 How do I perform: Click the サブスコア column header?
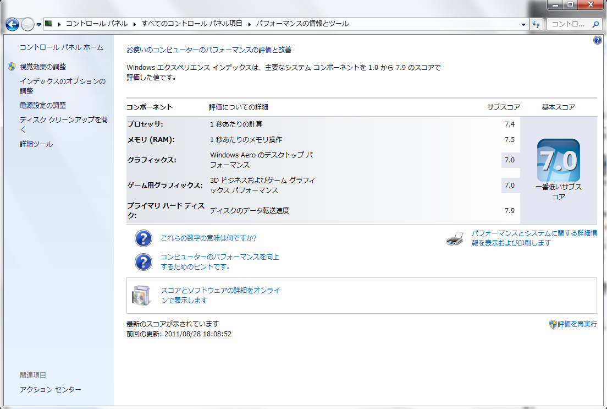pos(504,107)
